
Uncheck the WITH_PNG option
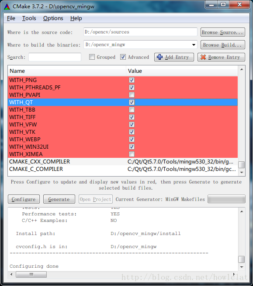tap(132, 80)
